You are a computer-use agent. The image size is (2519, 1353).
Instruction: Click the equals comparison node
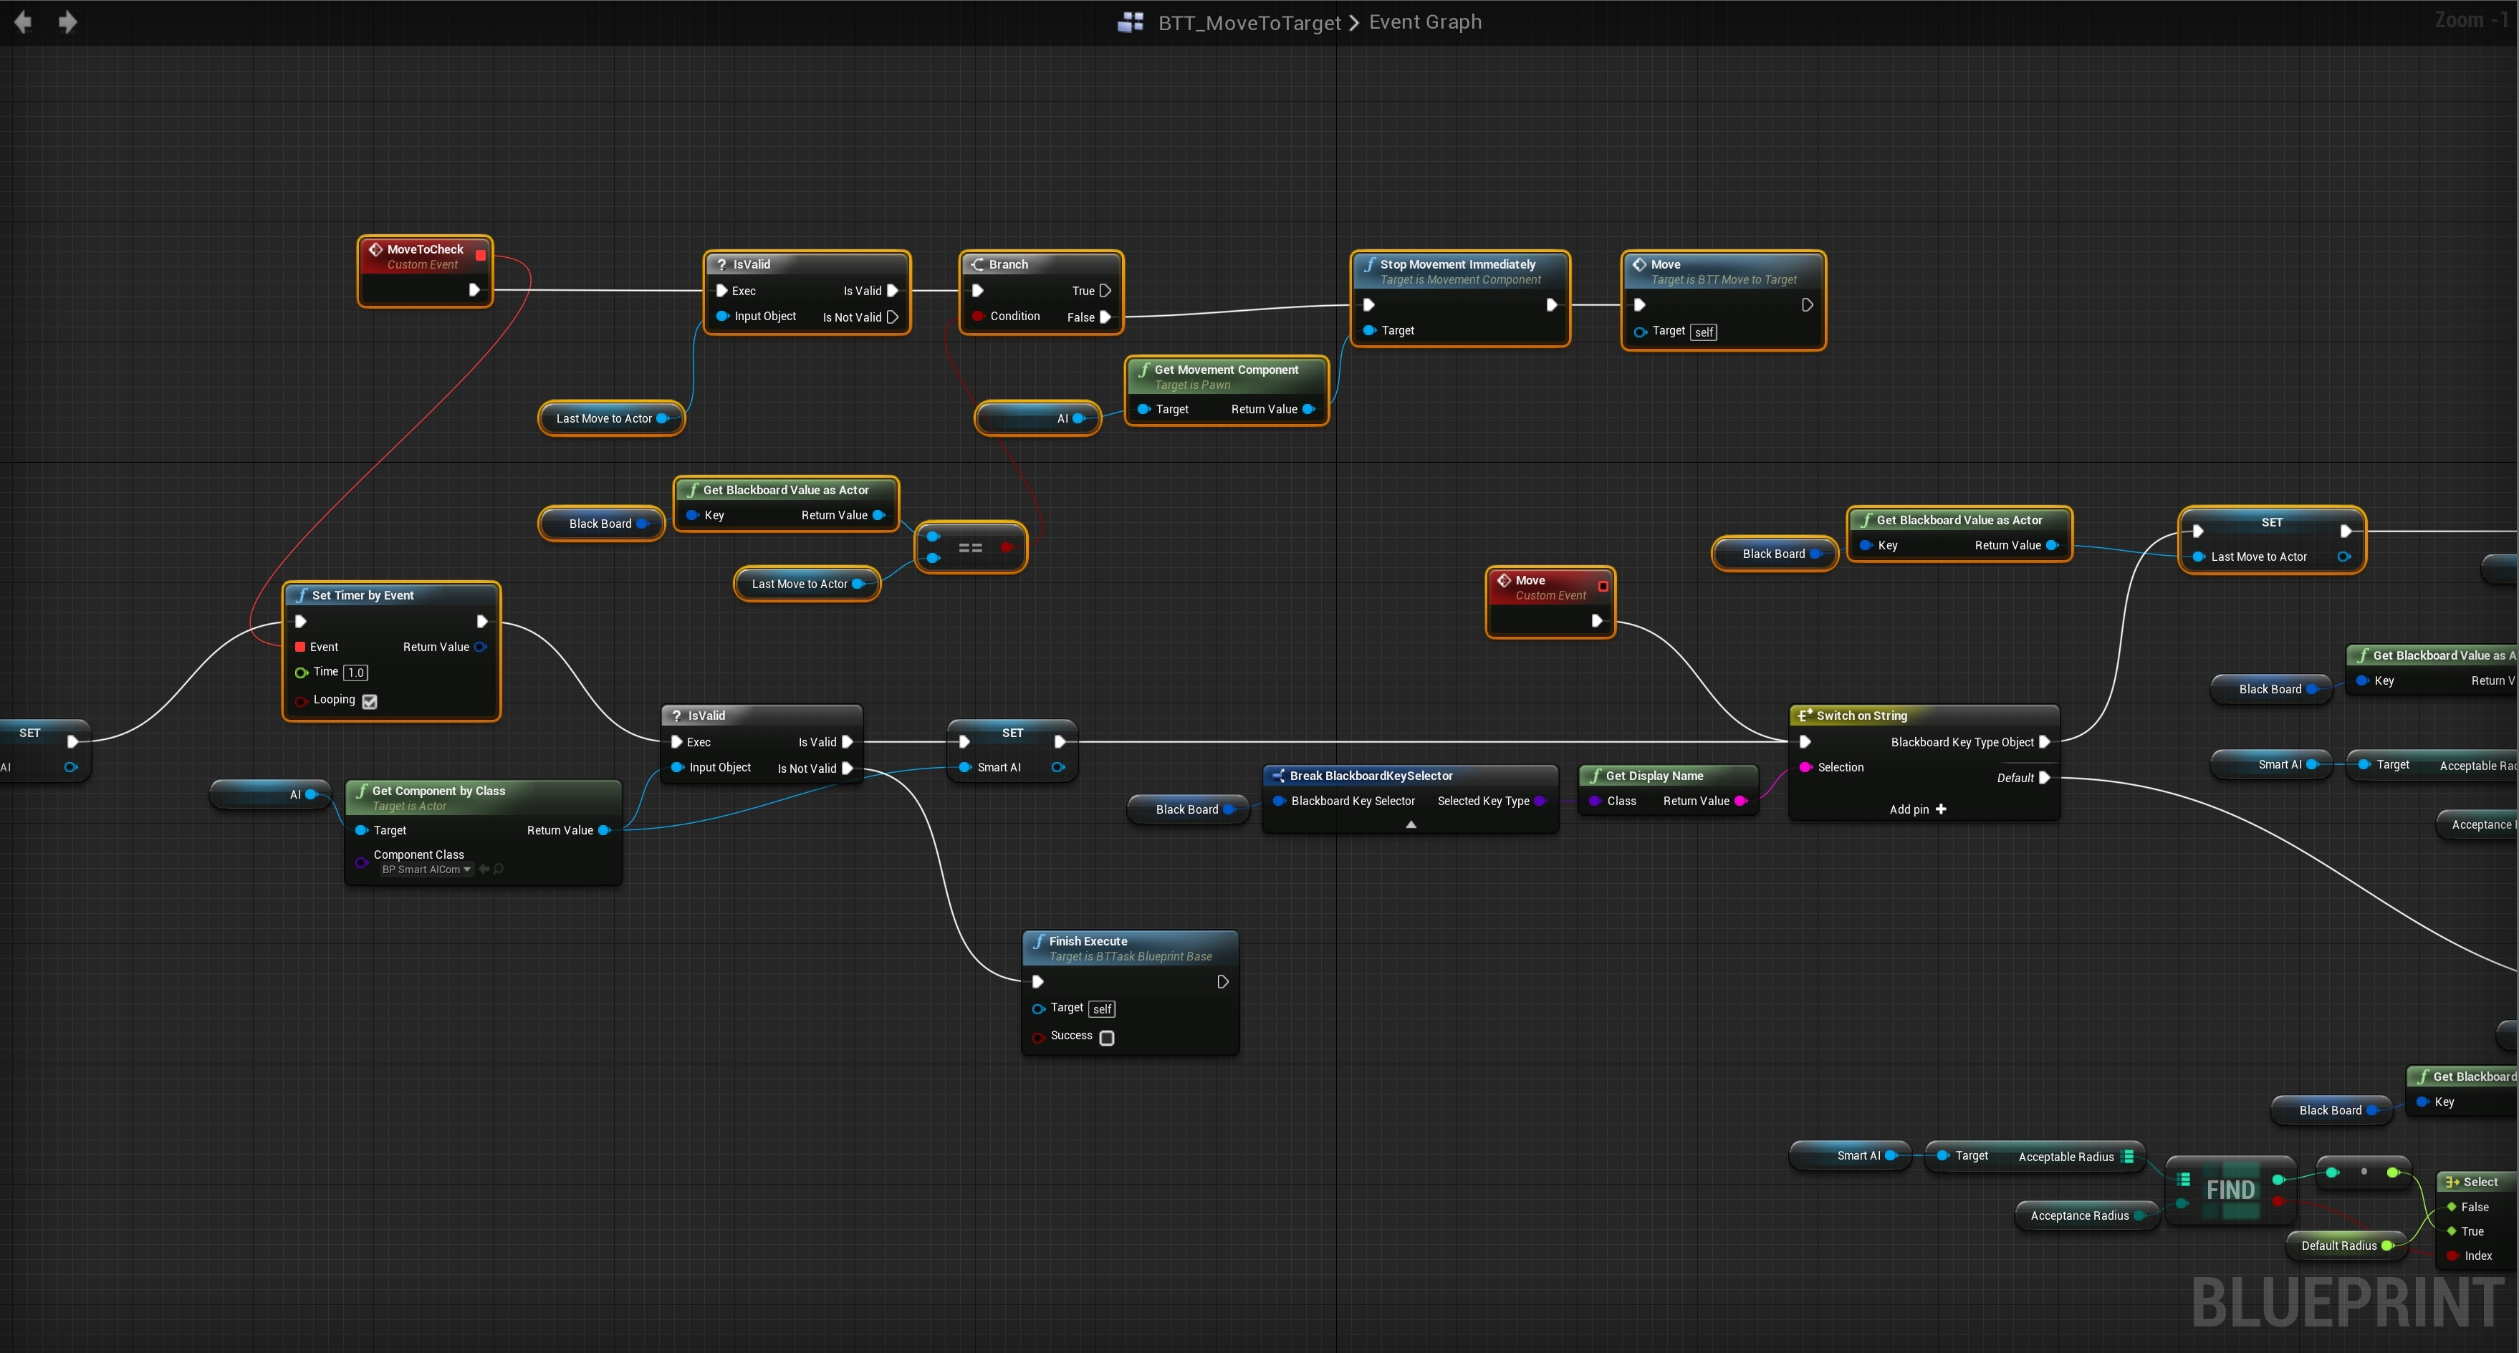click(970, 547)
